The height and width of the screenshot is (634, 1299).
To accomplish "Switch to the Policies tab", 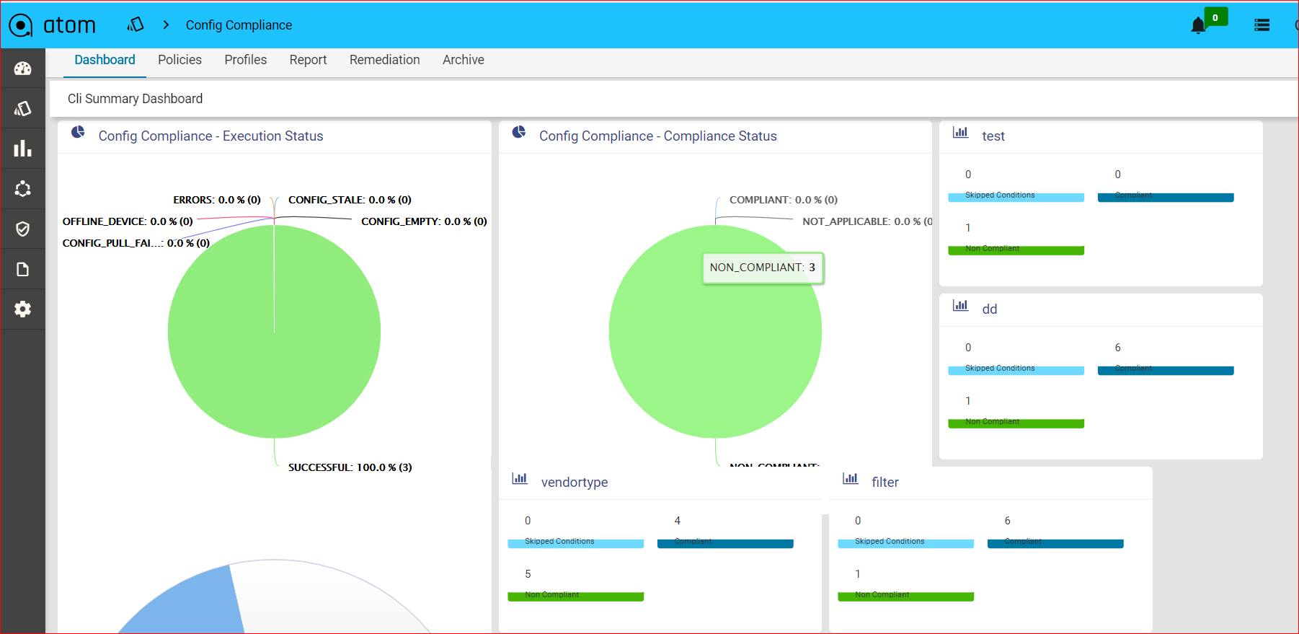I will click(x=179, y=60).
